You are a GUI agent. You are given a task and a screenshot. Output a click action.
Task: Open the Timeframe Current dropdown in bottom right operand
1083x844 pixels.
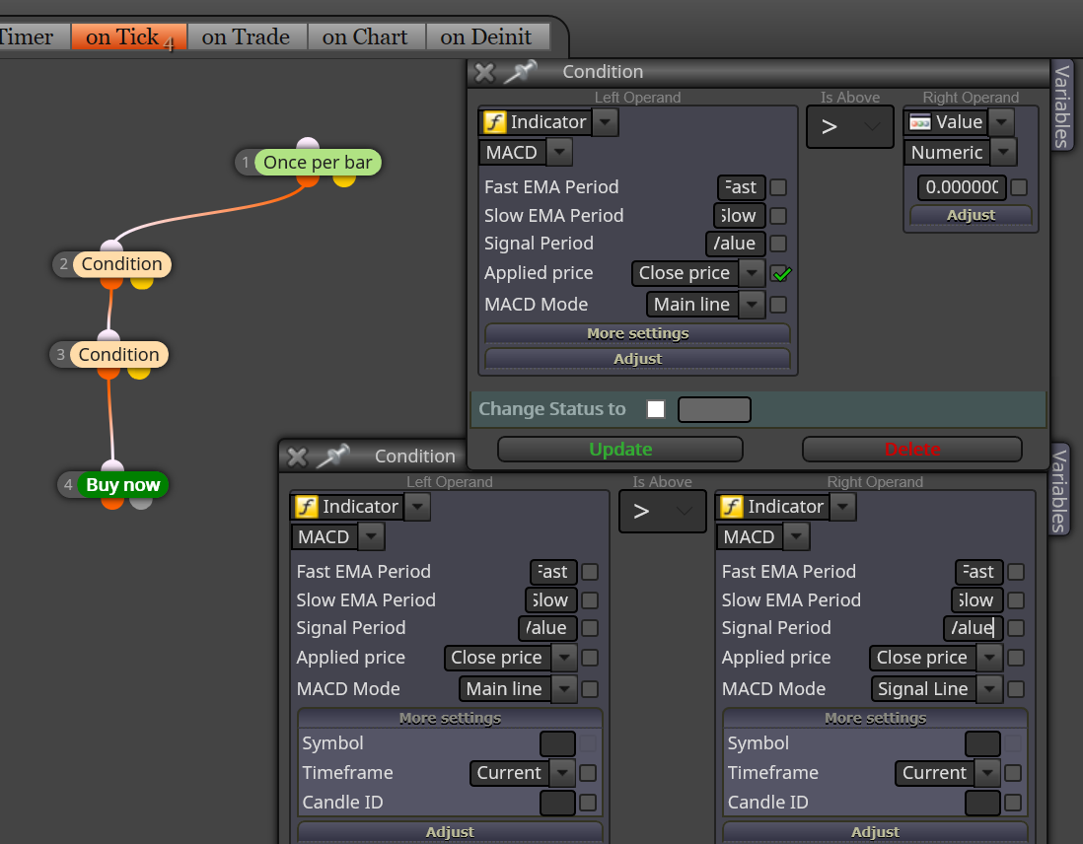(x=987, y=773)
